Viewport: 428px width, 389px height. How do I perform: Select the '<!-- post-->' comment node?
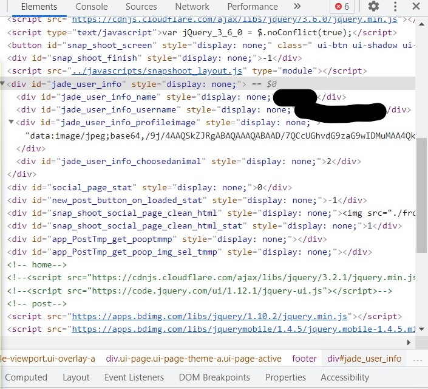click(x=37, y=304)
